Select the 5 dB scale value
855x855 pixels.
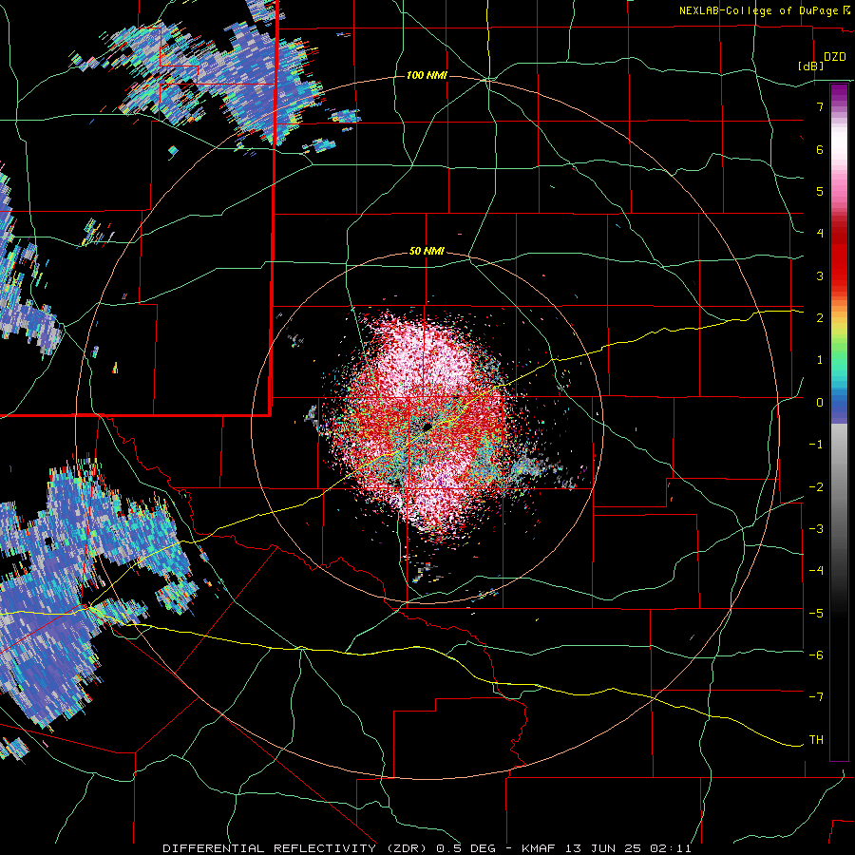(820, 191)
